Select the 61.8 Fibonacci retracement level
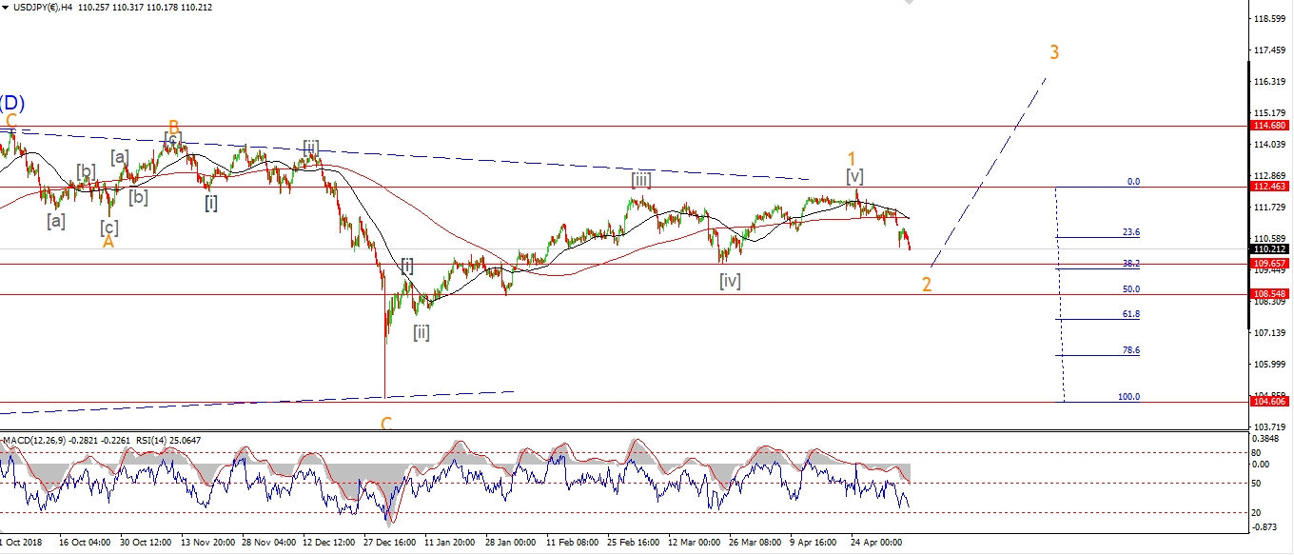1294x555 pixels. (x=1130, y=314)
